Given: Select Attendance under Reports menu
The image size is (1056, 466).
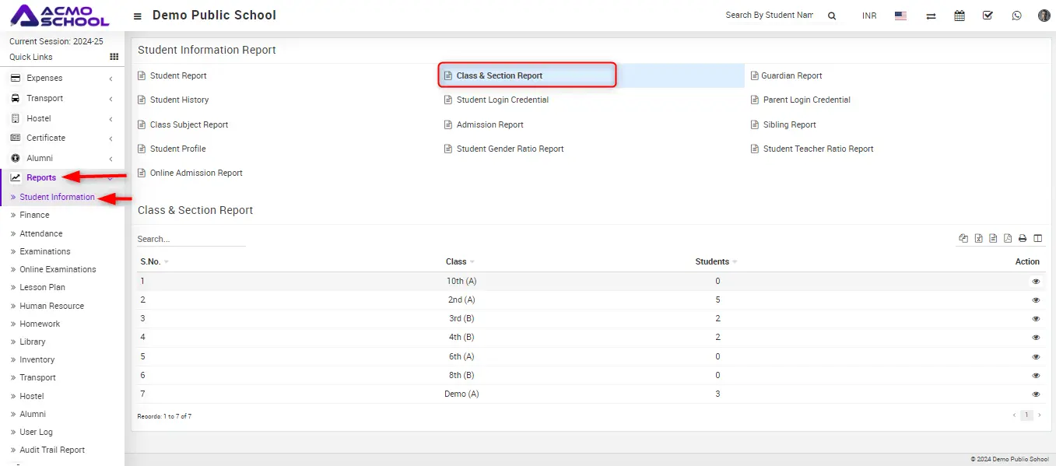Looking at the screenshot, I should click(x=41, y=233).
